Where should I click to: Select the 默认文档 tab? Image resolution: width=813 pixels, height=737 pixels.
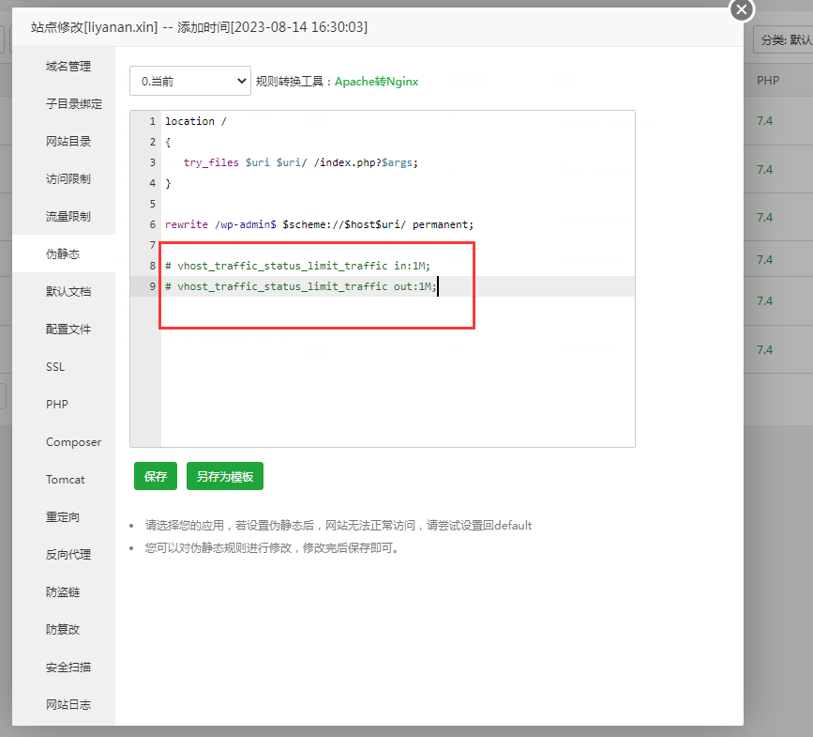click(68, 292)
